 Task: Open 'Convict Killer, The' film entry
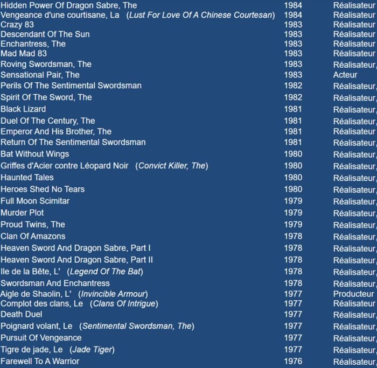point(172,166)
